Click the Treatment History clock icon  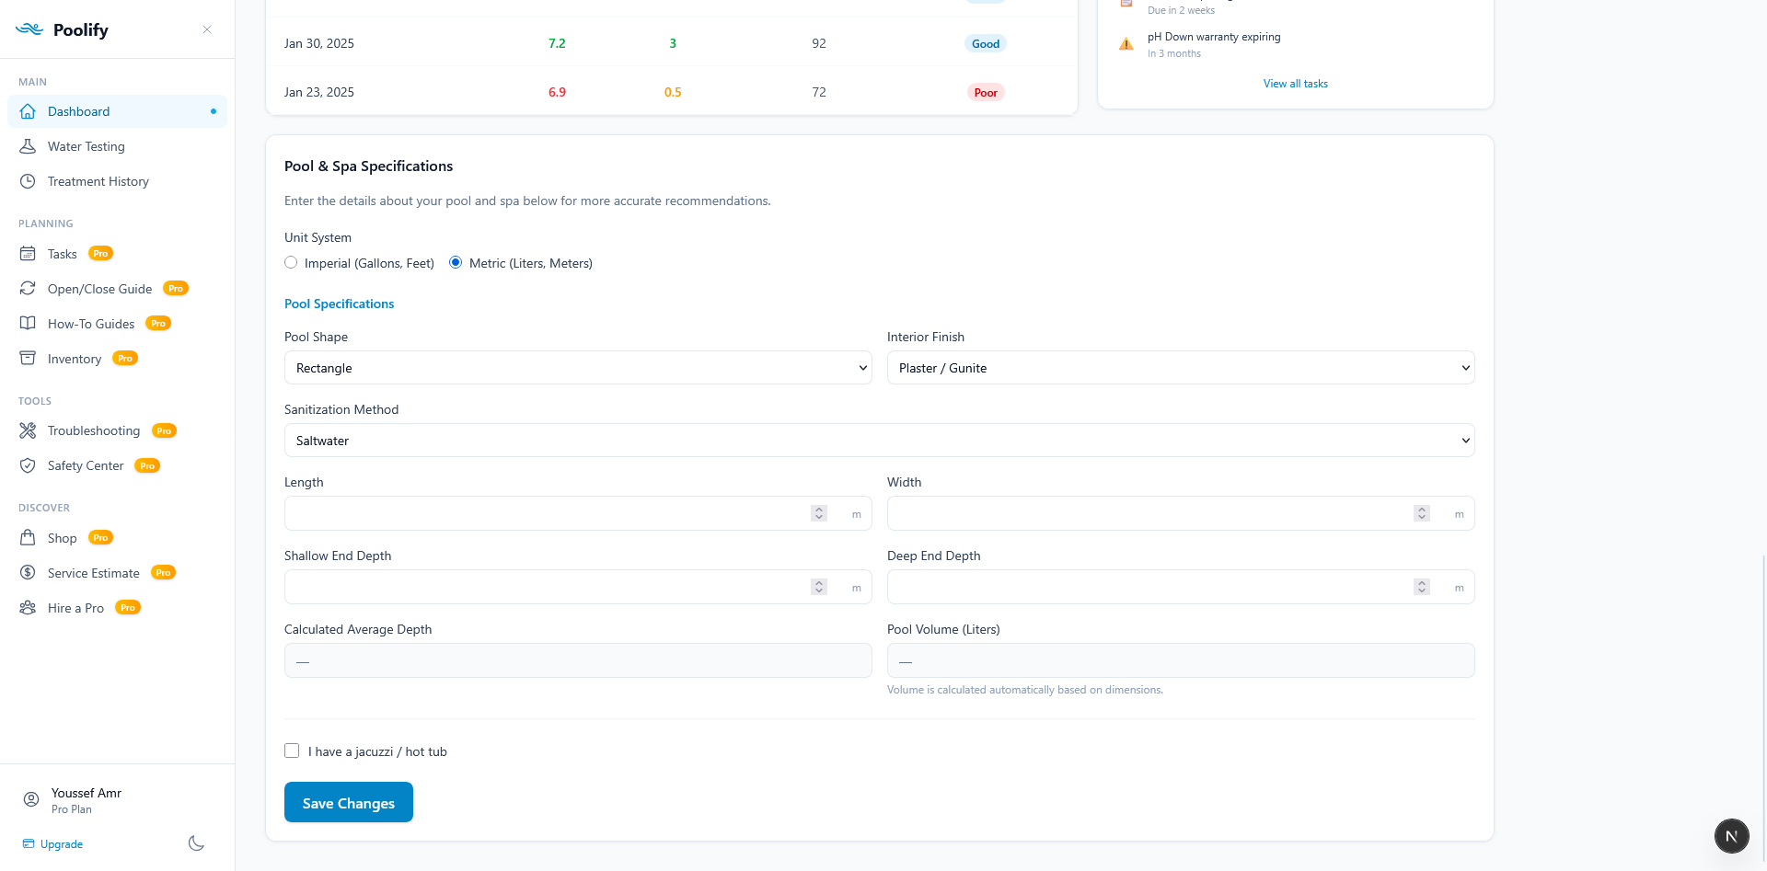click(x=28, y=181)
